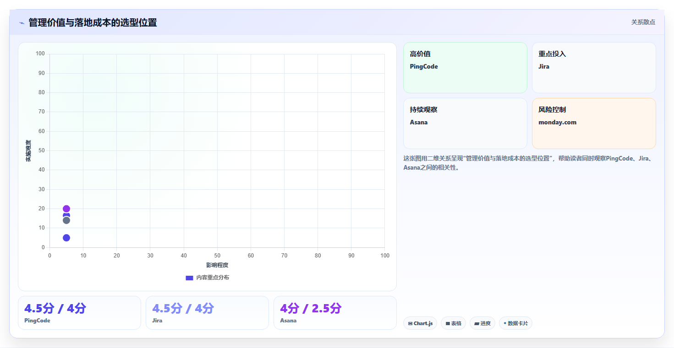Click the 影响程度 x-axis title
This screenshot has width=674, height=348.
(x=217, y=265)
